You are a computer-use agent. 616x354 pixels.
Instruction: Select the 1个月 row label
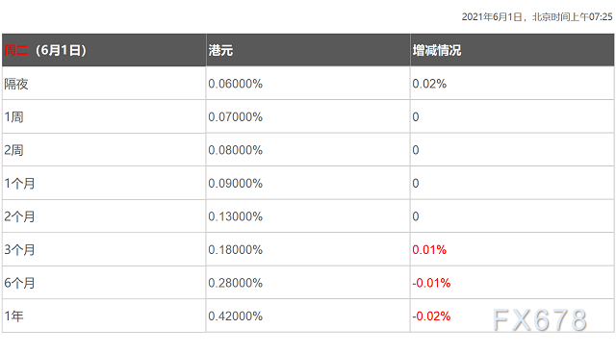coord(19,184)
